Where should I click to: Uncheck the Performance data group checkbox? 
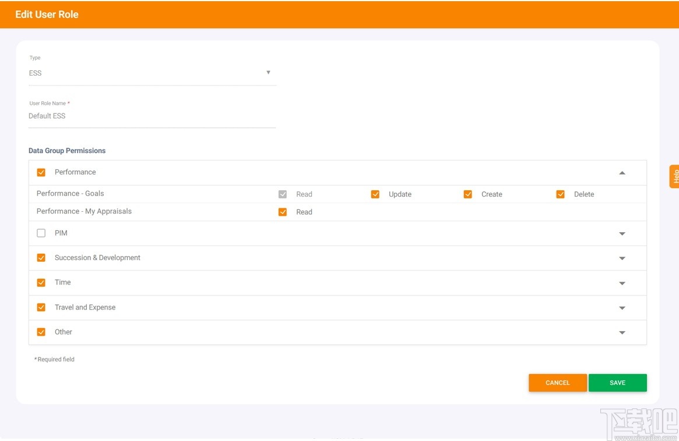[41, 172]
